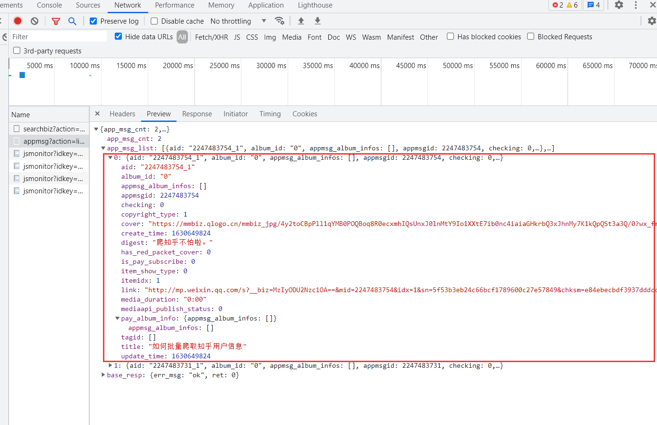Open the Application tab
The height and width of the screenshot is (425, 657).
(266, 5)
